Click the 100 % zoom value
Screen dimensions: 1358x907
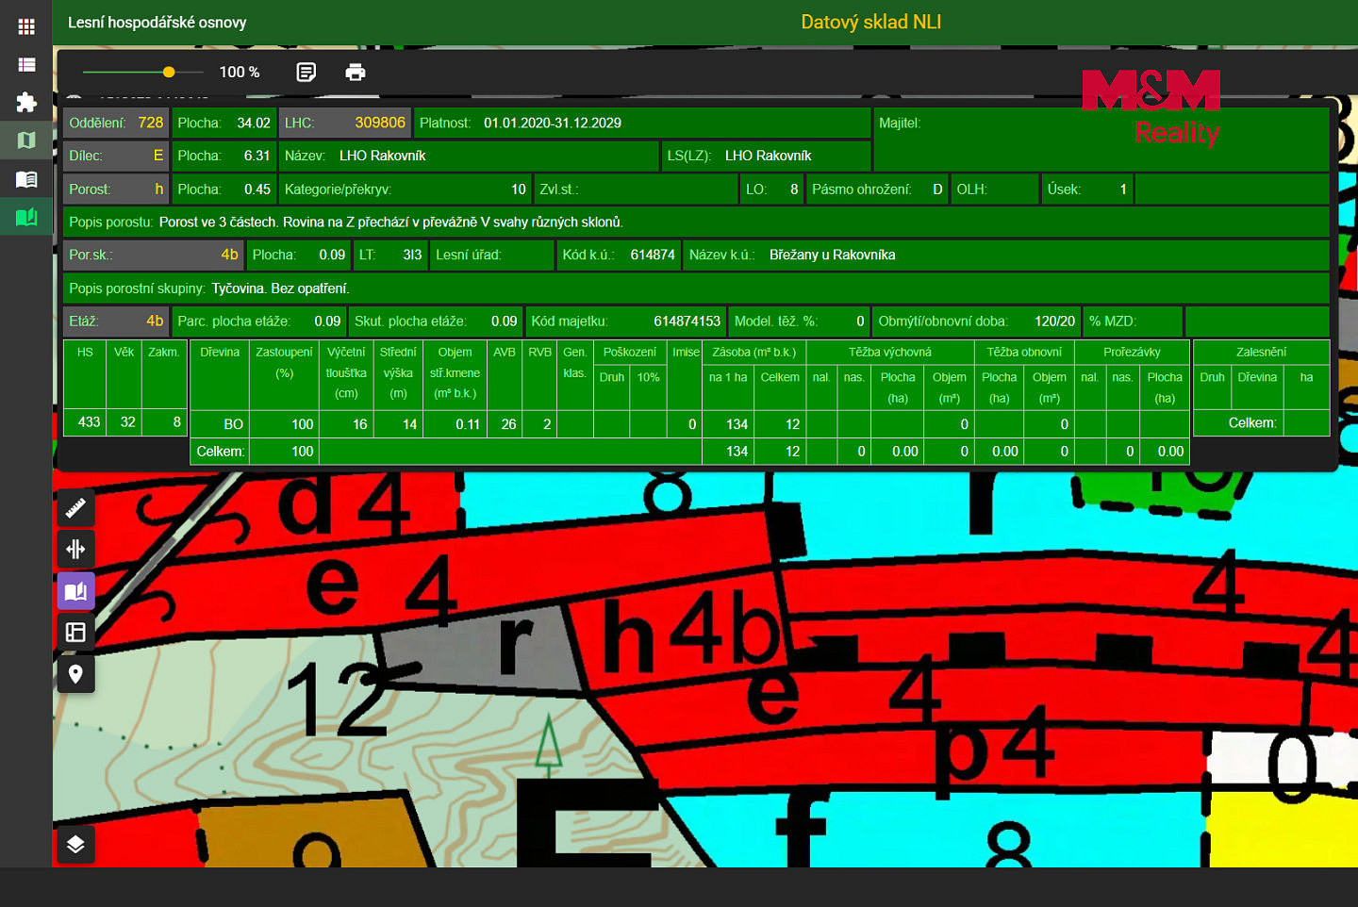tap(240, 72)
